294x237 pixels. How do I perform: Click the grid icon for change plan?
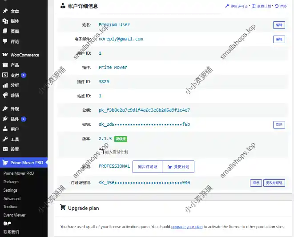[x=254, y=6]
